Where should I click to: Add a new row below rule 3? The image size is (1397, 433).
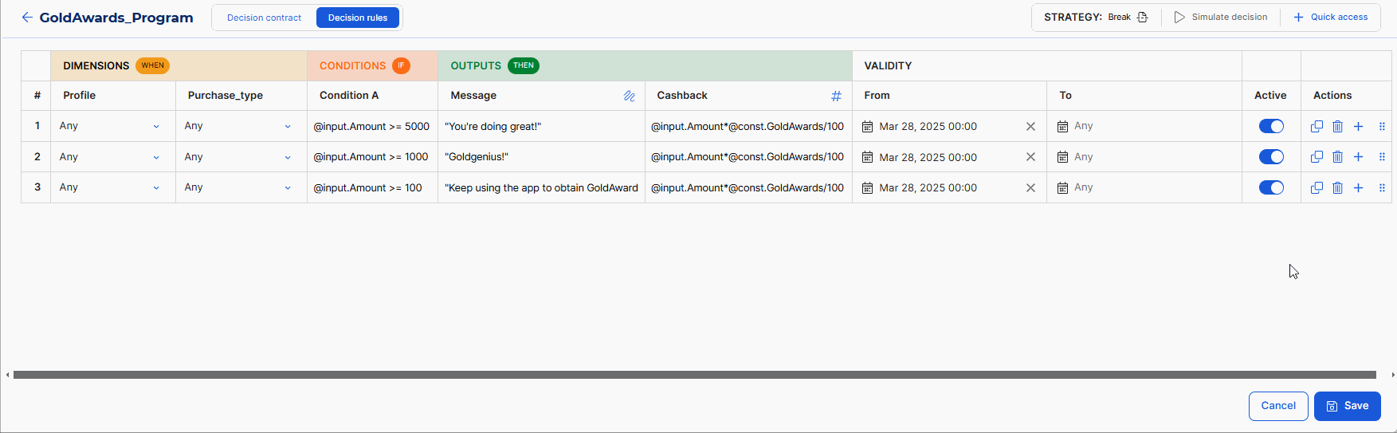[x=1359, y=188]
